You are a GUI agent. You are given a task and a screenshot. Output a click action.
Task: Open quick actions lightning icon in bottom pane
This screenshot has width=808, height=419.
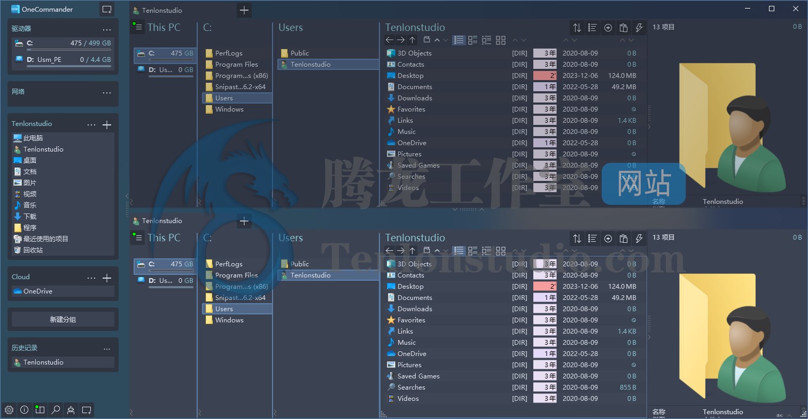[639, 239]
